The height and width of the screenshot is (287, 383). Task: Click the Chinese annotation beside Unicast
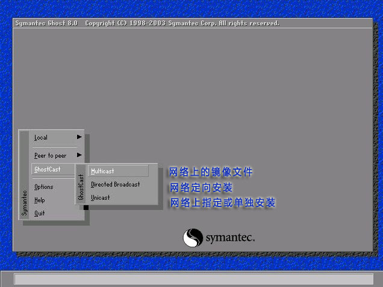[x=222, y=203]
